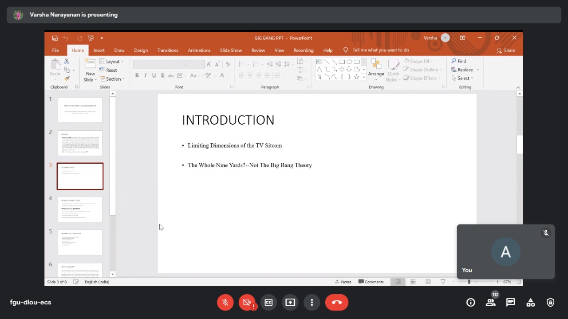Toggle underline formatting
This screenshot has height=319, width=568.
point(154,75)
